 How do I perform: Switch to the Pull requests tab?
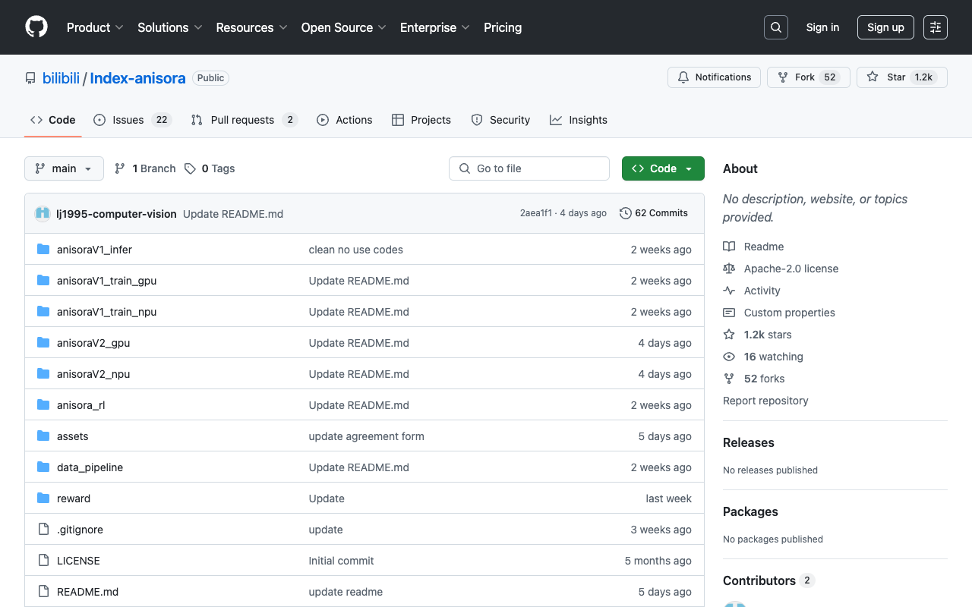pos(244,120)
